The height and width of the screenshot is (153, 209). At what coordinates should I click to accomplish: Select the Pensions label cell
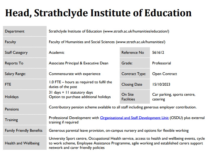(x=25, y=109)
